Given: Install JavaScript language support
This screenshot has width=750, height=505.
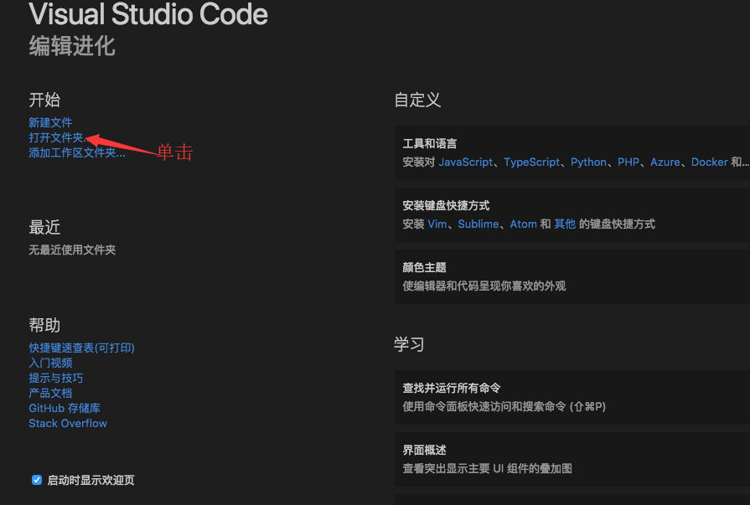Looking at the screenshot, I should click(x=466, y=162).
